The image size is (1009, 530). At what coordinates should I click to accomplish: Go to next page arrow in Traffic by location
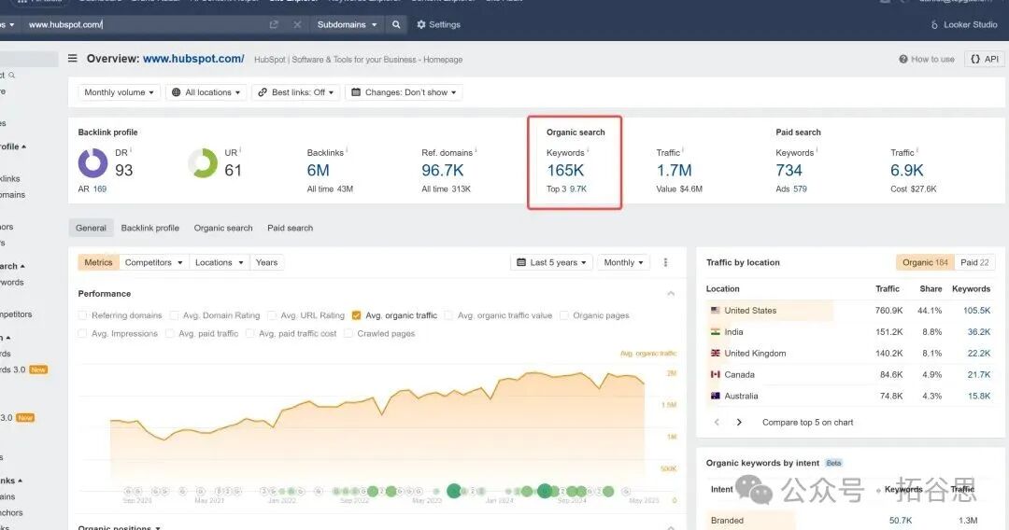point(739,422)
